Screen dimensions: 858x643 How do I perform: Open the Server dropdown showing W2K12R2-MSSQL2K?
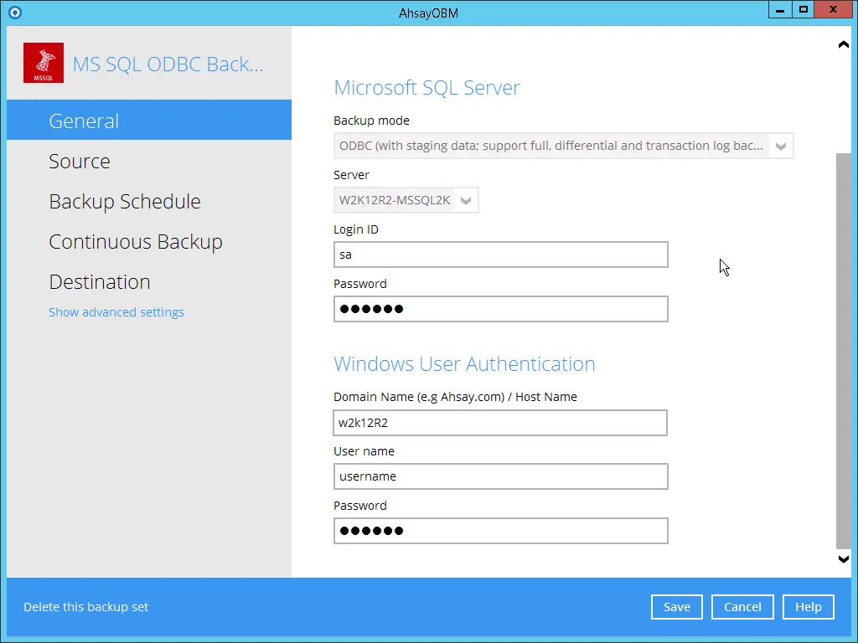coord(466,200)
